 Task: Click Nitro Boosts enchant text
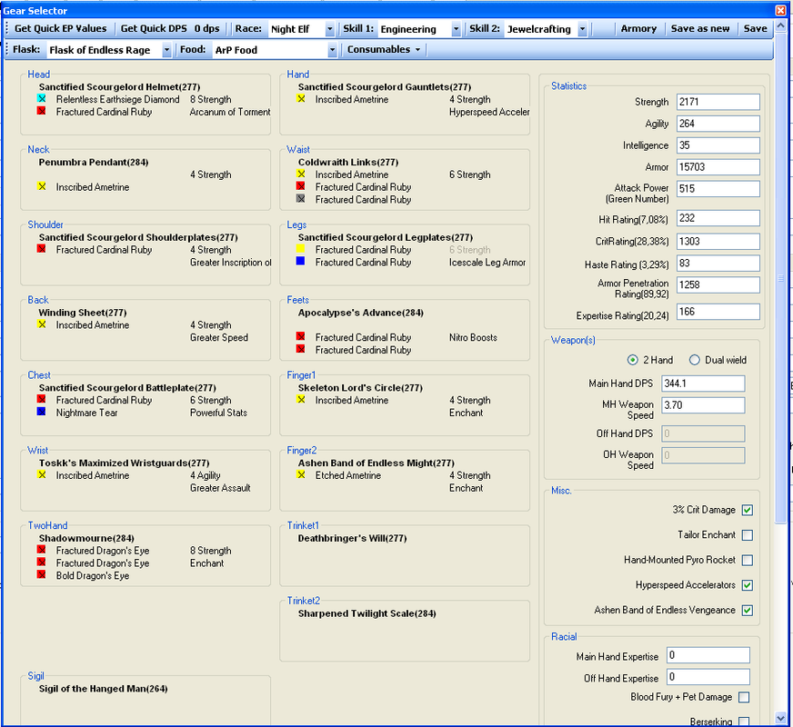tap(473, 337)
